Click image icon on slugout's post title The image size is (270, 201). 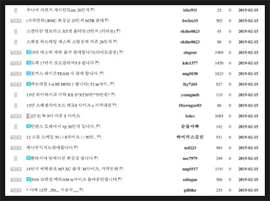[x=122, y=52]
